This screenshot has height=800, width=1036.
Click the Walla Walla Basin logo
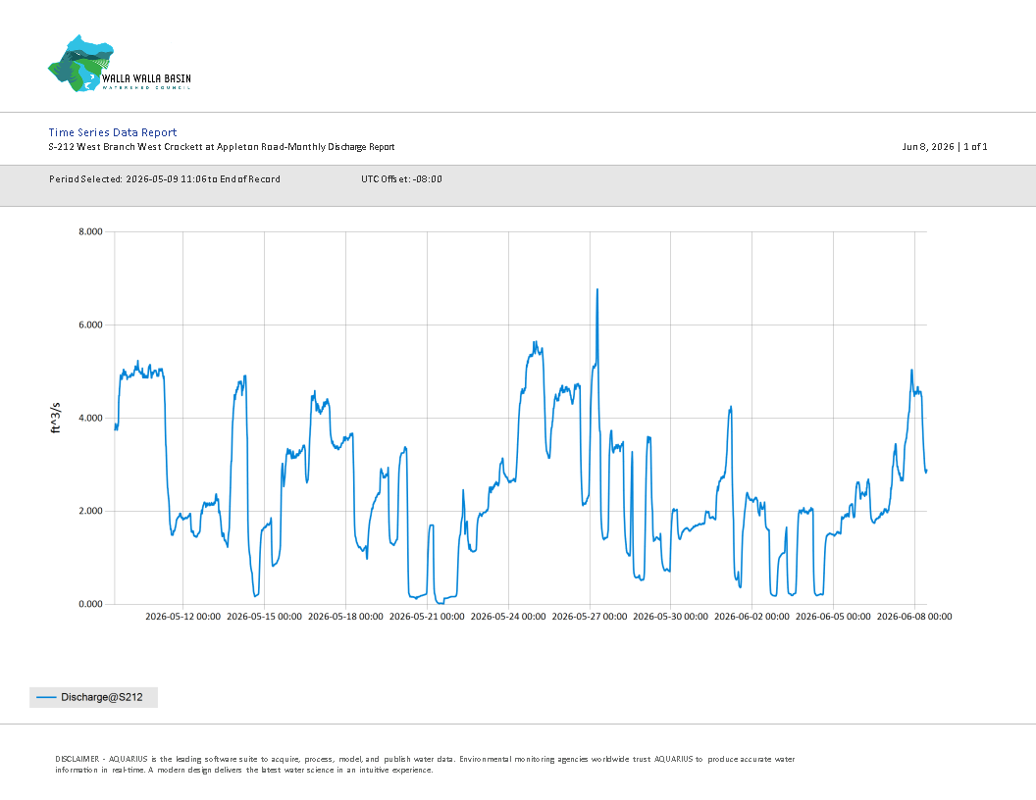[120, 64]
